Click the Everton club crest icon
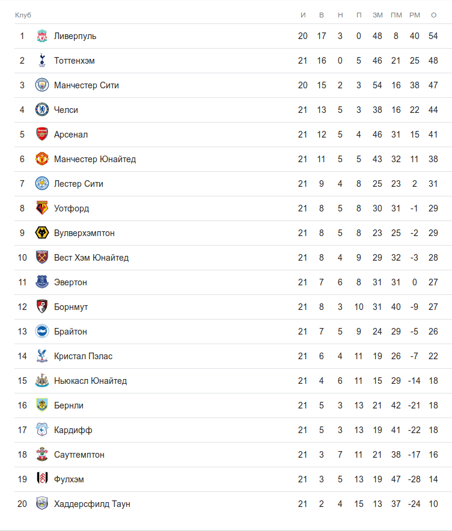Screen dimensions: 452x531 [41, 282]
